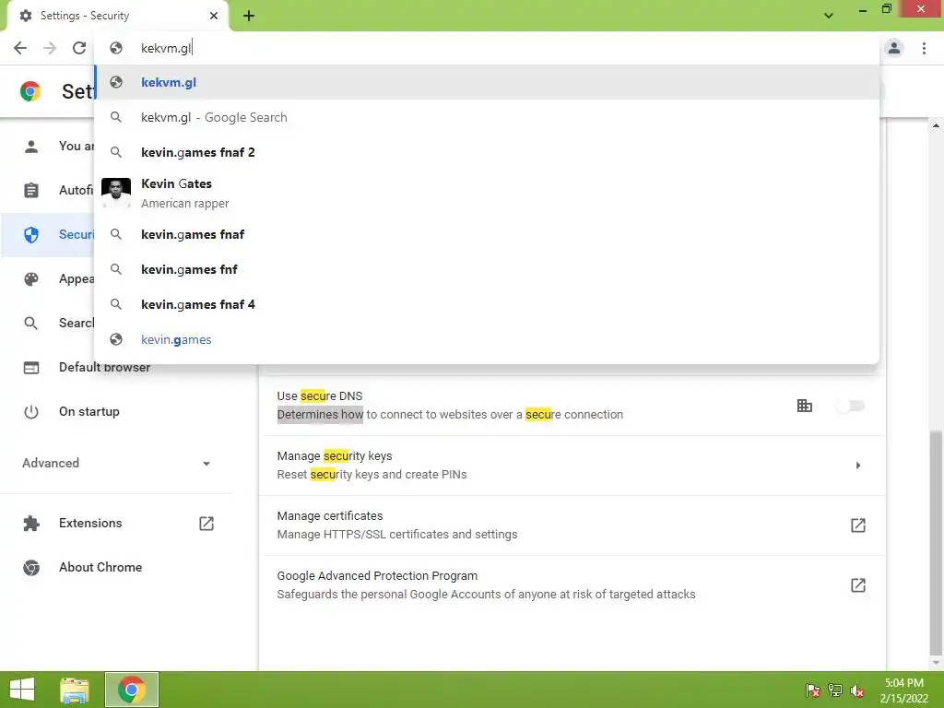Open Windows Start button
This screenshot has width=944, height=708.
pos(22,690)
